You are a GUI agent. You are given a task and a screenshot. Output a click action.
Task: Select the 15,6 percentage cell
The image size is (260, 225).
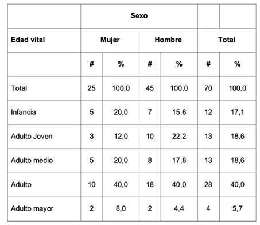(x=179, y=113)
